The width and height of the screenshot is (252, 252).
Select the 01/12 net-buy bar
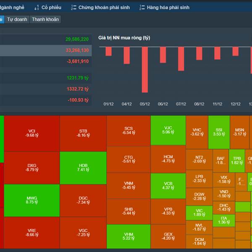pos(108,51)
